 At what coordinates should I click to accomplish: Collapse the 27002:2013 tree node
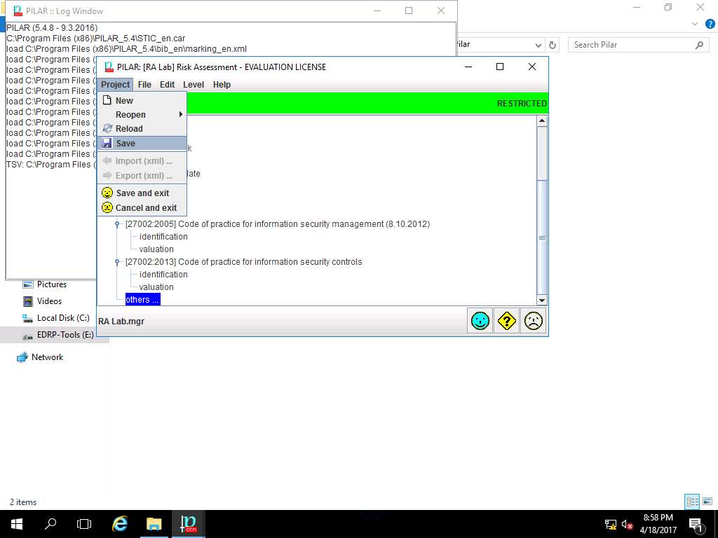117,262
